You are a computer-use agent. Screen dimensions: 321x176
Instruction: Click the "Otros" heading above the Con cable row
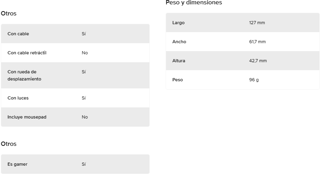pos(9,13)
